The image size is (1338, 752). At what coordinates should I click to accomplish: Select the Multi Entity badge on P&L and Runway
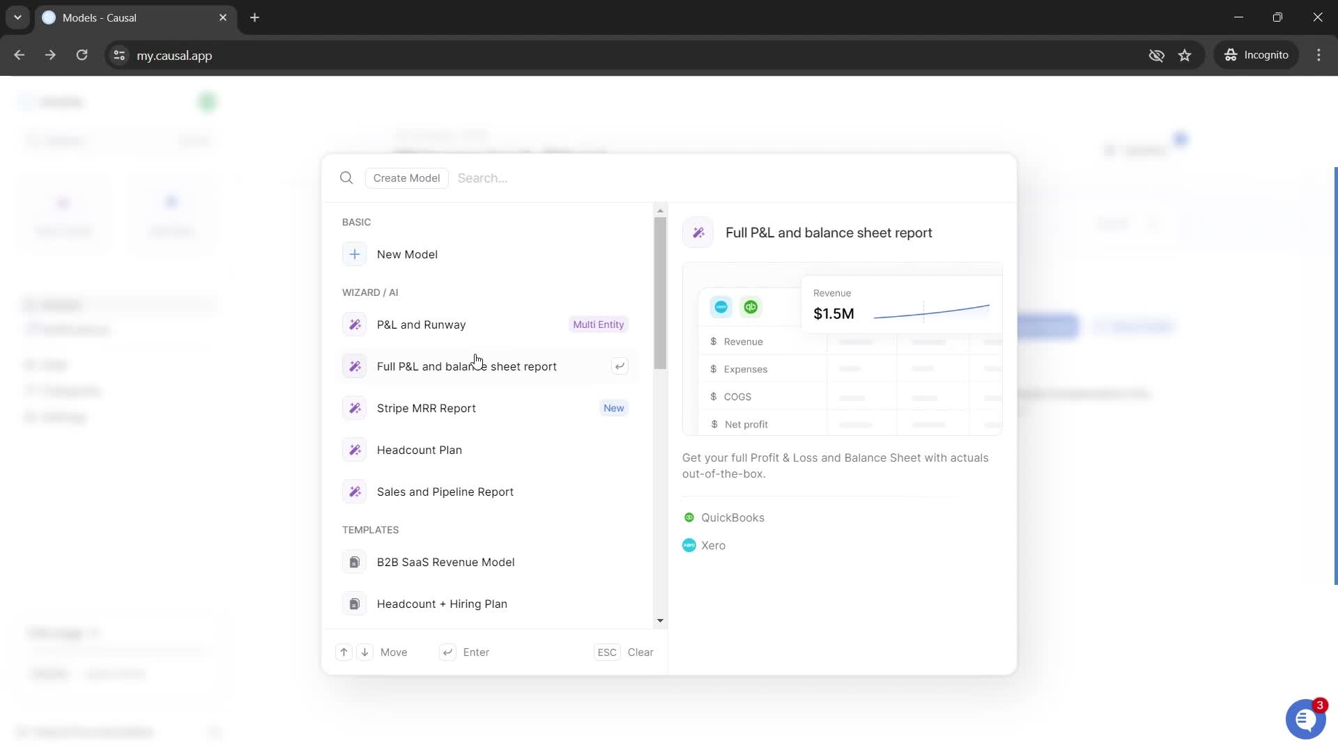coord(599,324)
